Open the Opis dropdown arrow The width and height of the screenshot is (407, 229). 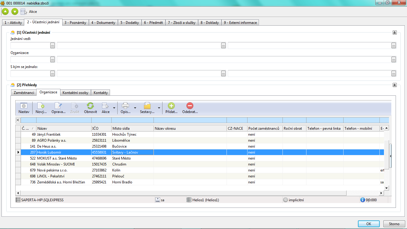pyautogui.click(x=135, y=108)
